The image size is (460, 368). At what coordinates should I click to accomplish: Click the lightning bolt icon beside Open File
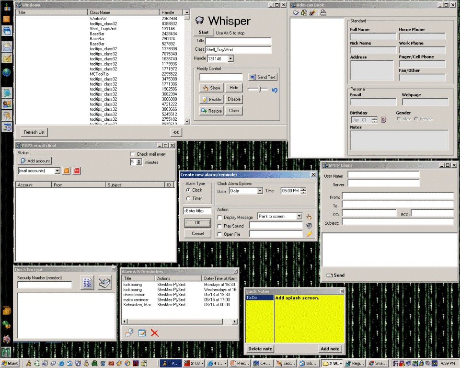(309, 234)
